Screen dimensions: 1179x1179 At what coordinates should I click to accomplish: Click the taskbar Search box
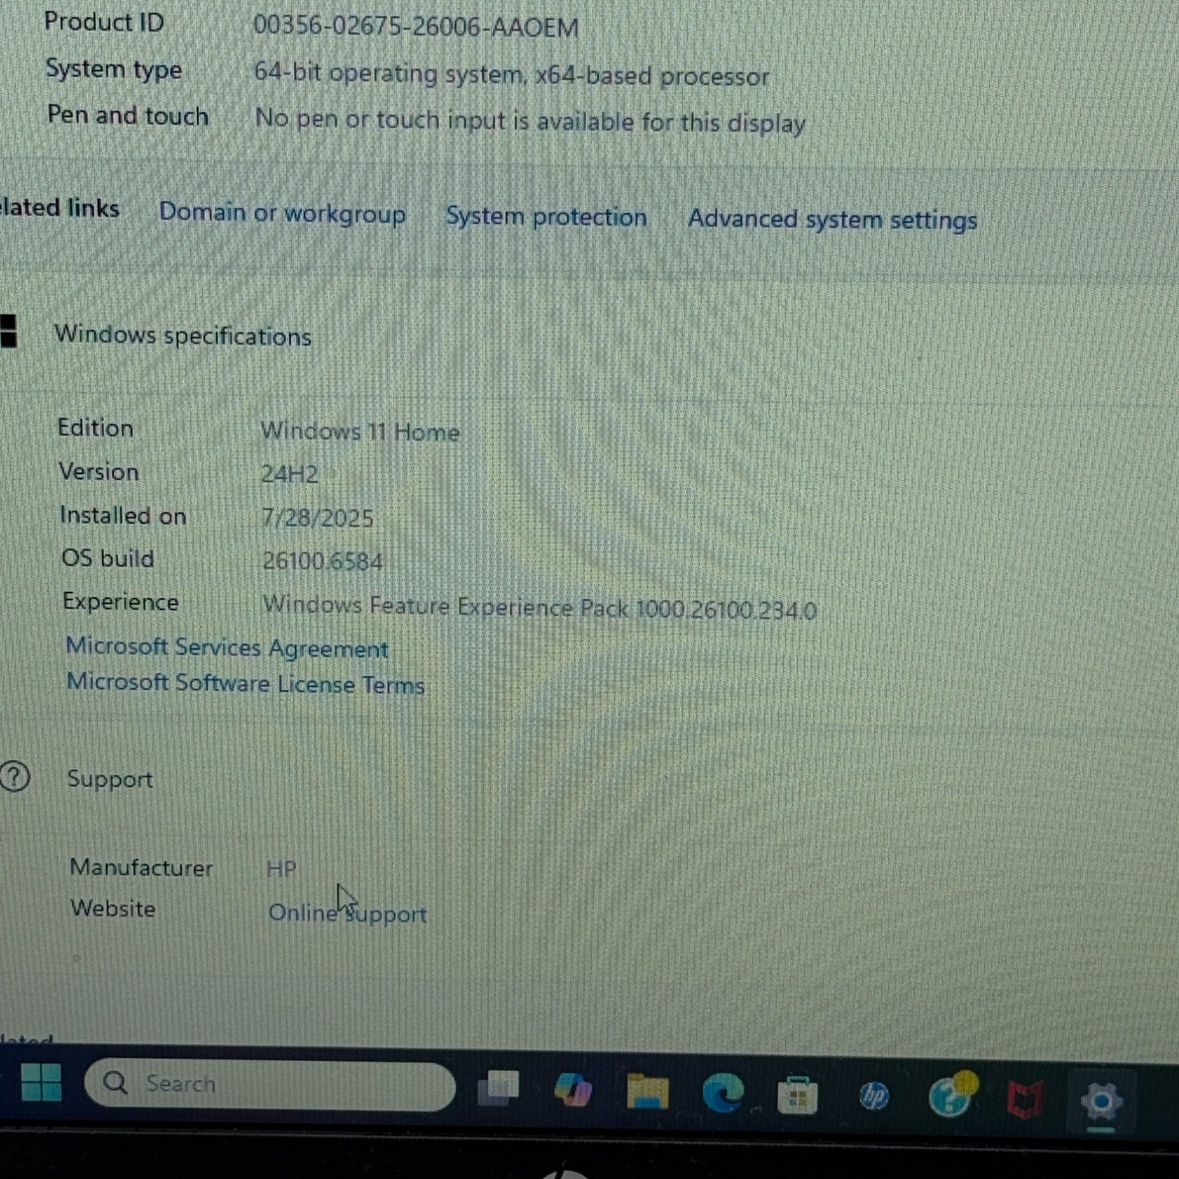(x=270, y=1084)
